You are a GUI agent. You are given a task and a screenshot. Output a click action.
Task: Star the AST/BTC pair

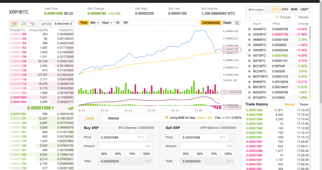click(x=249, y=55)
